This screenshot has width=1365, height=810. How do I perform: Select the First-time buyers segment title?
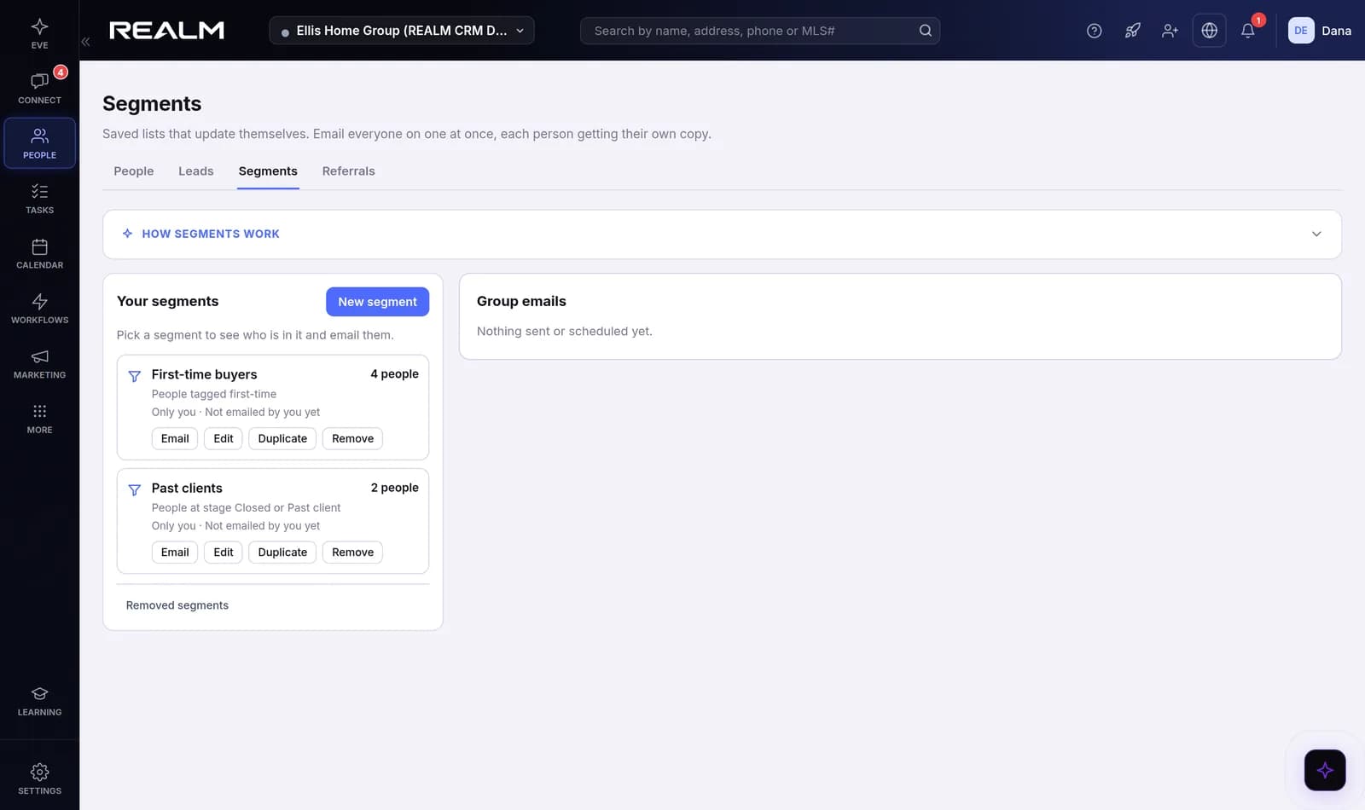coord(204,374)
